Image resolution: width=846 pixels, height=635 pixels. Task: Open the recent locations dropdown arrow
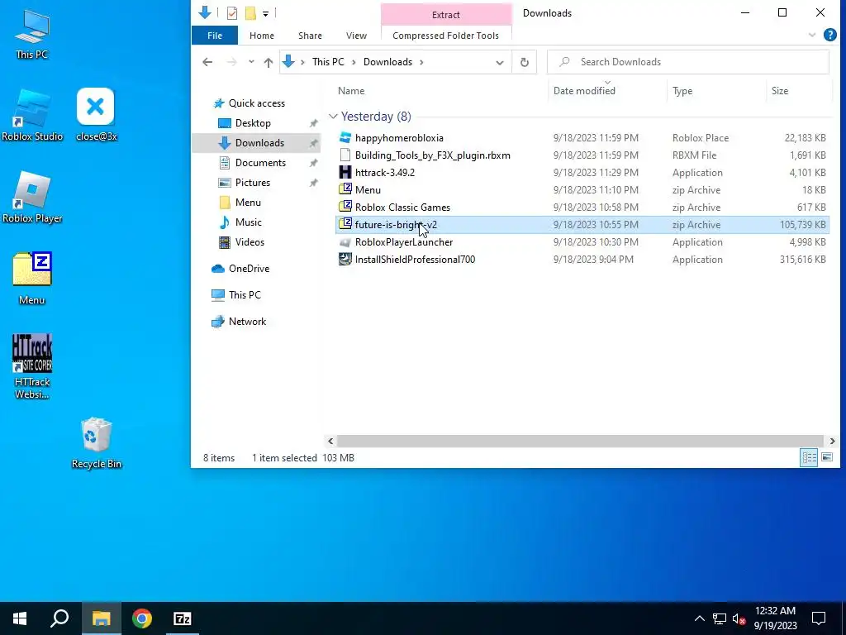[251, 62]
